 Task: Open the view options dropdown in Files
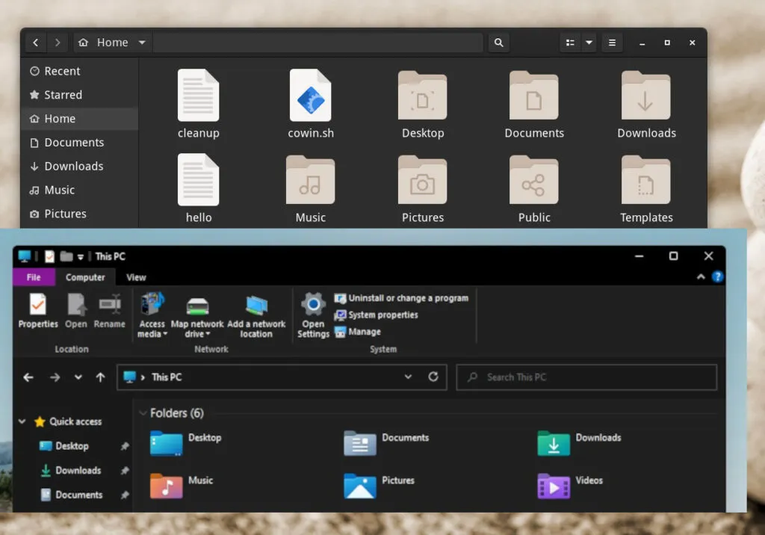coord(589,43)
